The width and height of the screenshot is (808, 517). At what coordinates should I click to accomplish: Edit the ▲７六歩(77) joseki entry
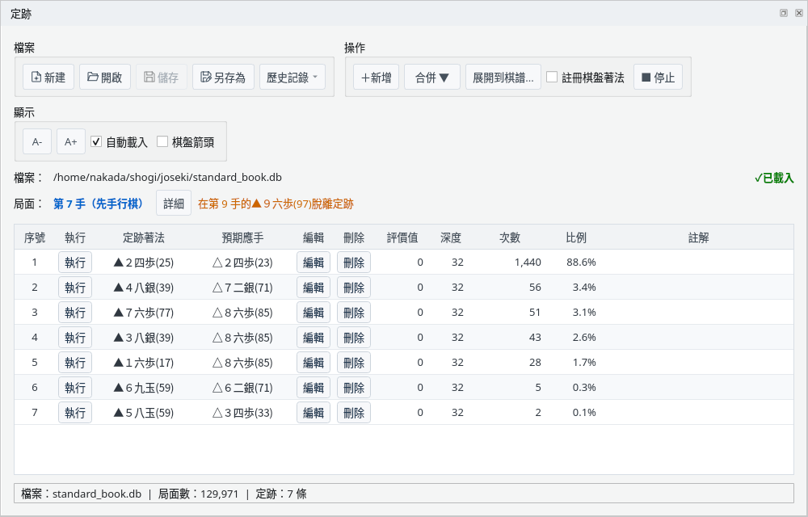[314, 312]
